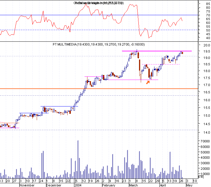211x187 pixels.
Task: Click the blue consolidation line near 15.5
Action: pos(59,106)
